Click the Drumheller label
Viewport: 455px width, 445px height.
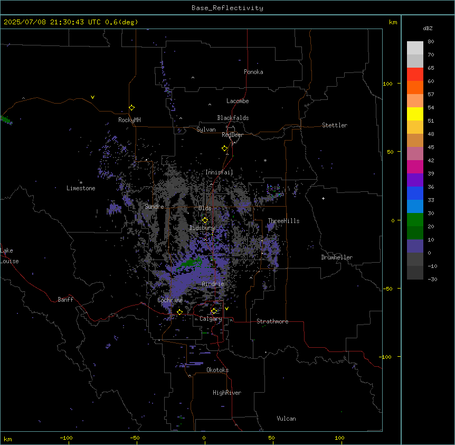(337, 257)
